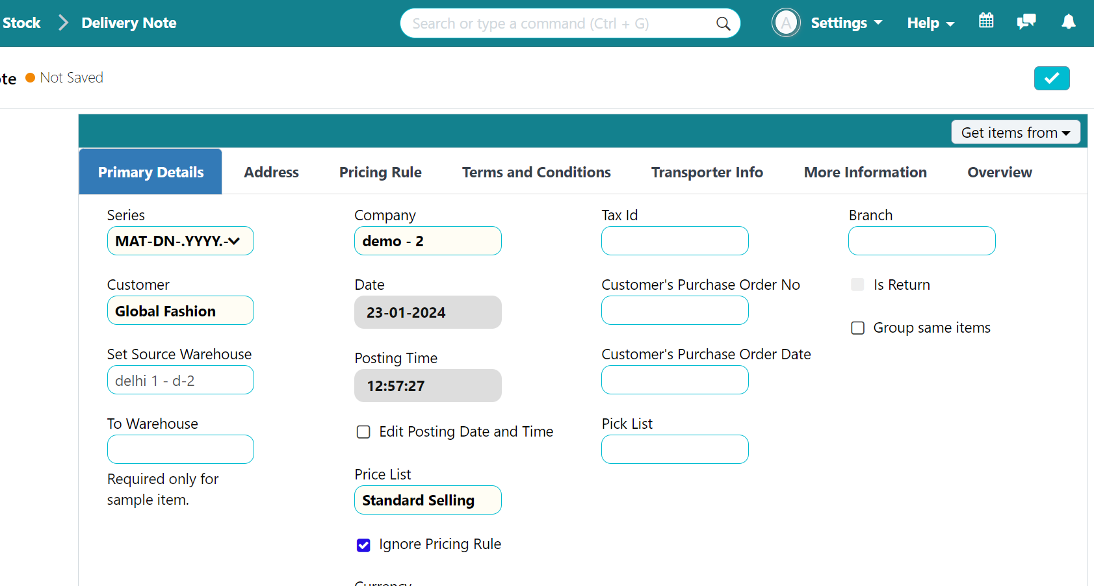Image resolution: width=1094 pixels, height=586 pixels.
Task: Click the Company field demo - 2
Action: (x=428, y=241)
